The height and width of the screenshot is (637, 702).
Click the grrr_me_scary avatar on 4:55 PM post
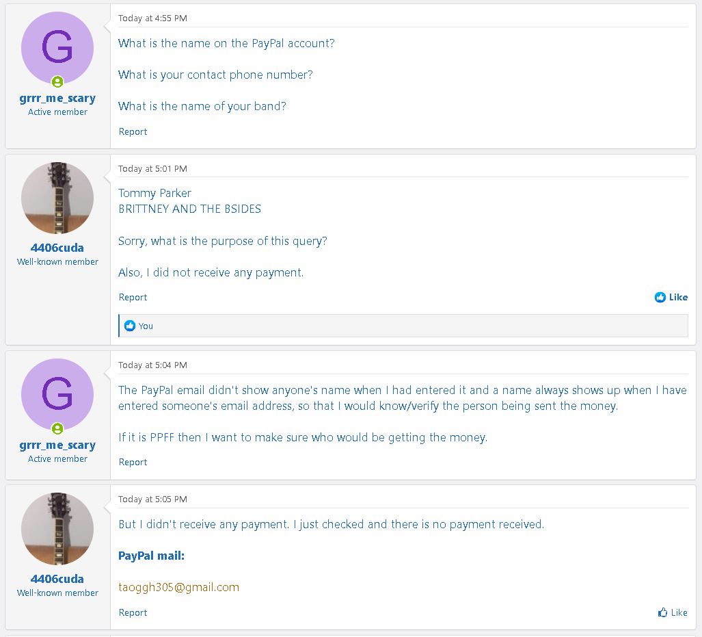point(57,48)
